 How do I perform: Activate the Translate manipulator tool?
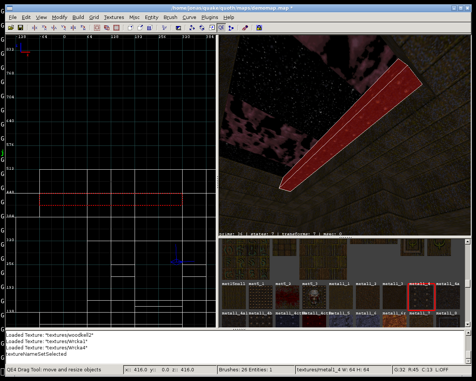click(x=192, y=28)
